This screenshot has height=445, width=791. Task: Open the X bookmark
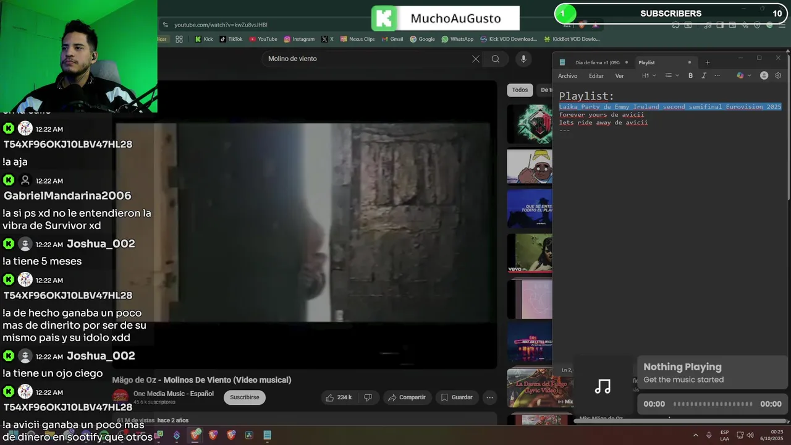pos(328,39)
